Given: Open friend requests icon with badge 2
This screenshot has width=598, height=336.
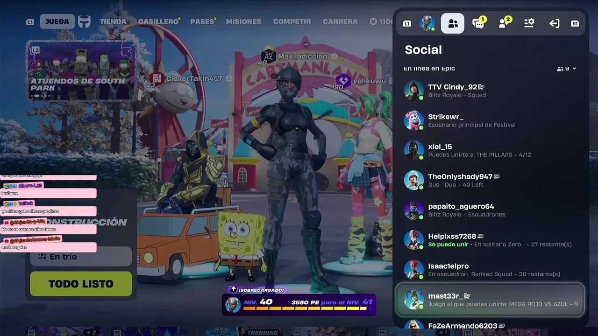Looking at the screenshot, I should point(504,23).
